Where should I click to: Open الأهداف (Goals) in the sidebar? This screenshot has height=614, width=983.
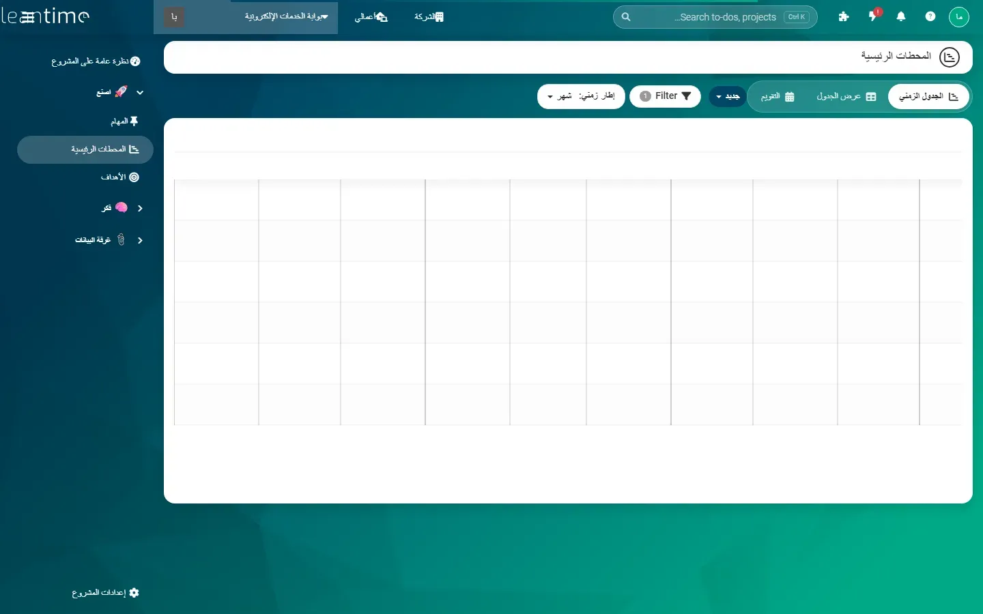pyautogui.click(x=120, y=177)
